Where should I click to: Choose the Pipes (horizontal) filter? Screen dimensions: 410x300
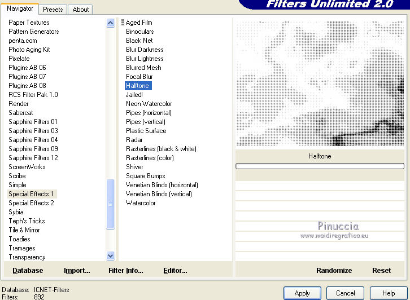pyautogui.click(x=149, y=113)
